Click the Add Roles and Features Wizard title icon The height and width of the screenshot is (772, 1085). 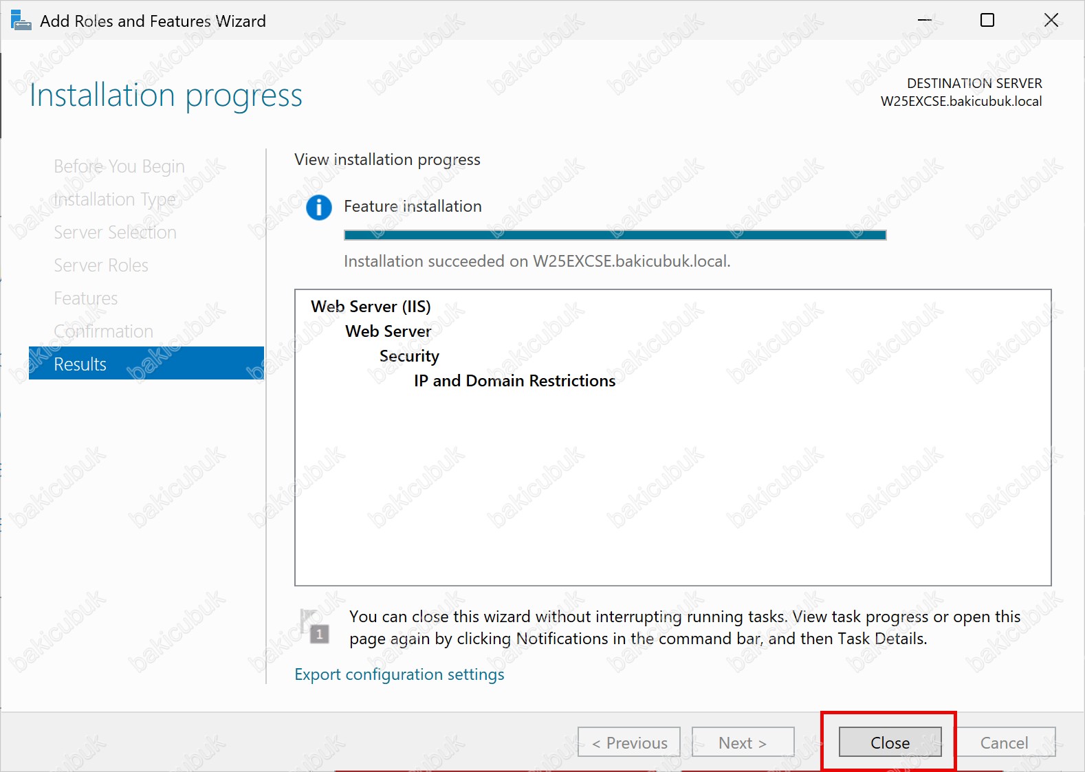[x=21, y=21]
